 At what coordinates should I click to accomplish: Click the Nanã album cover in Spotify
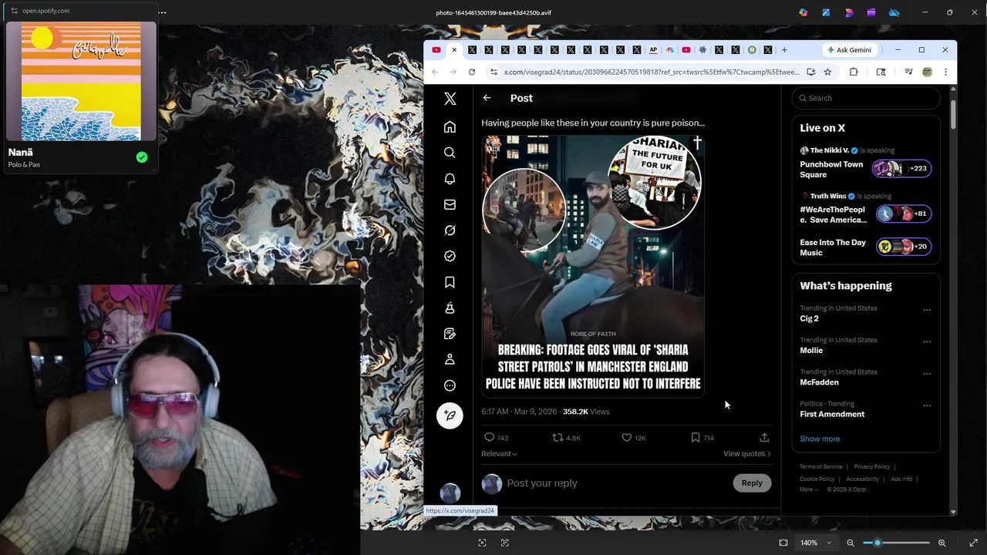click(81, 81)
